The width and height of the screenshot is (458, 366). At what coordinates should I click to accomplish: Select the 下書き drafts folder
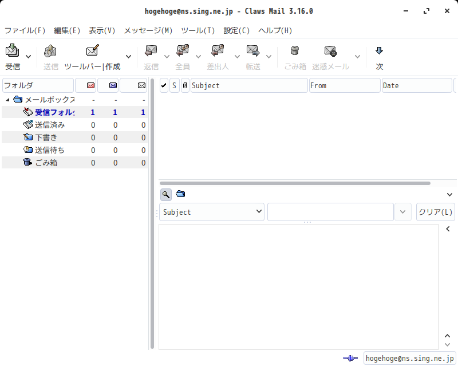pyautogui.click(x=74, y=137)
